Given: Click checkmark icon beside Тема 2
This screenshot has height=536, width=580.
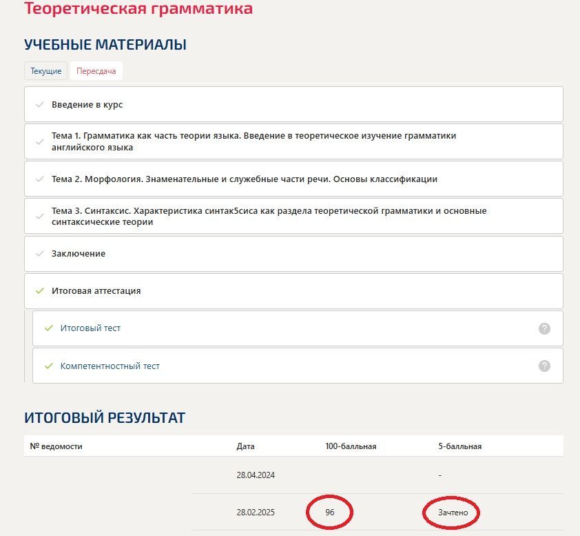Looking at the screenshot, I should [39, 179].
